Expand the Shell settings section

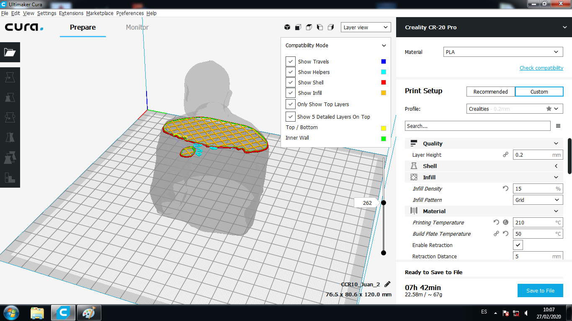(x=484, y=166)
